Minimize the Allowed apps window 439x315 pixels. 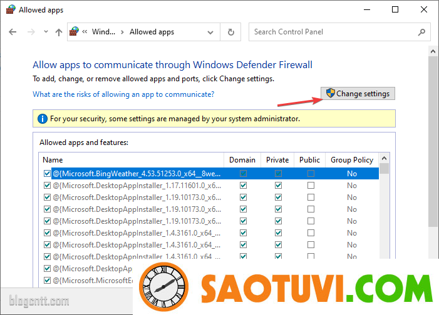tap(367, 9)
